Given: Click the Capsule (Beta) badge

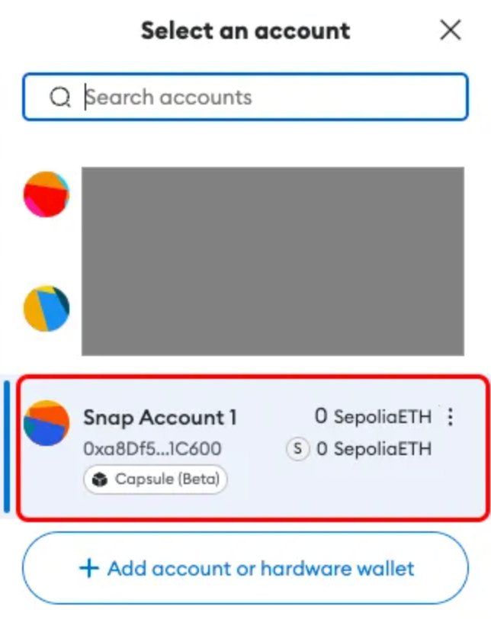Looking at the screenshot, I should 155,479.
